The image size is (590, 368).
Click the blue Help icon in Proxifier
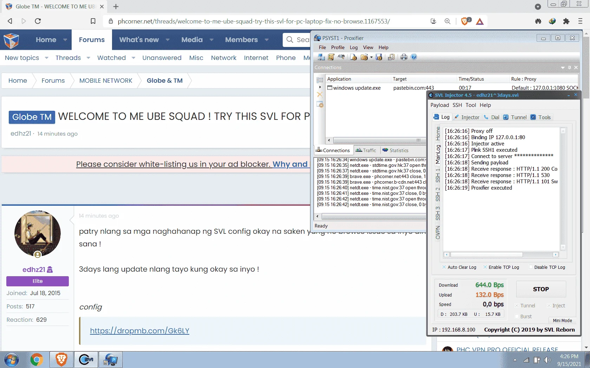coord(414,57)
